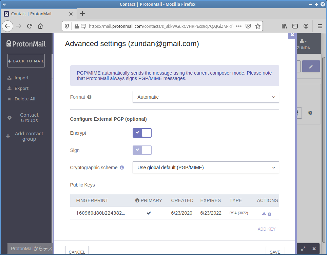Click fingerprint f60960d80b224382…

coord(100,213)
